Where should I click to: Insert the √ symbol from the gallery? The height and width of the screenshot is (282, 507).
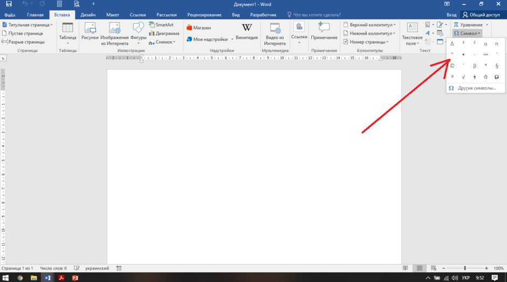point(463,77)
